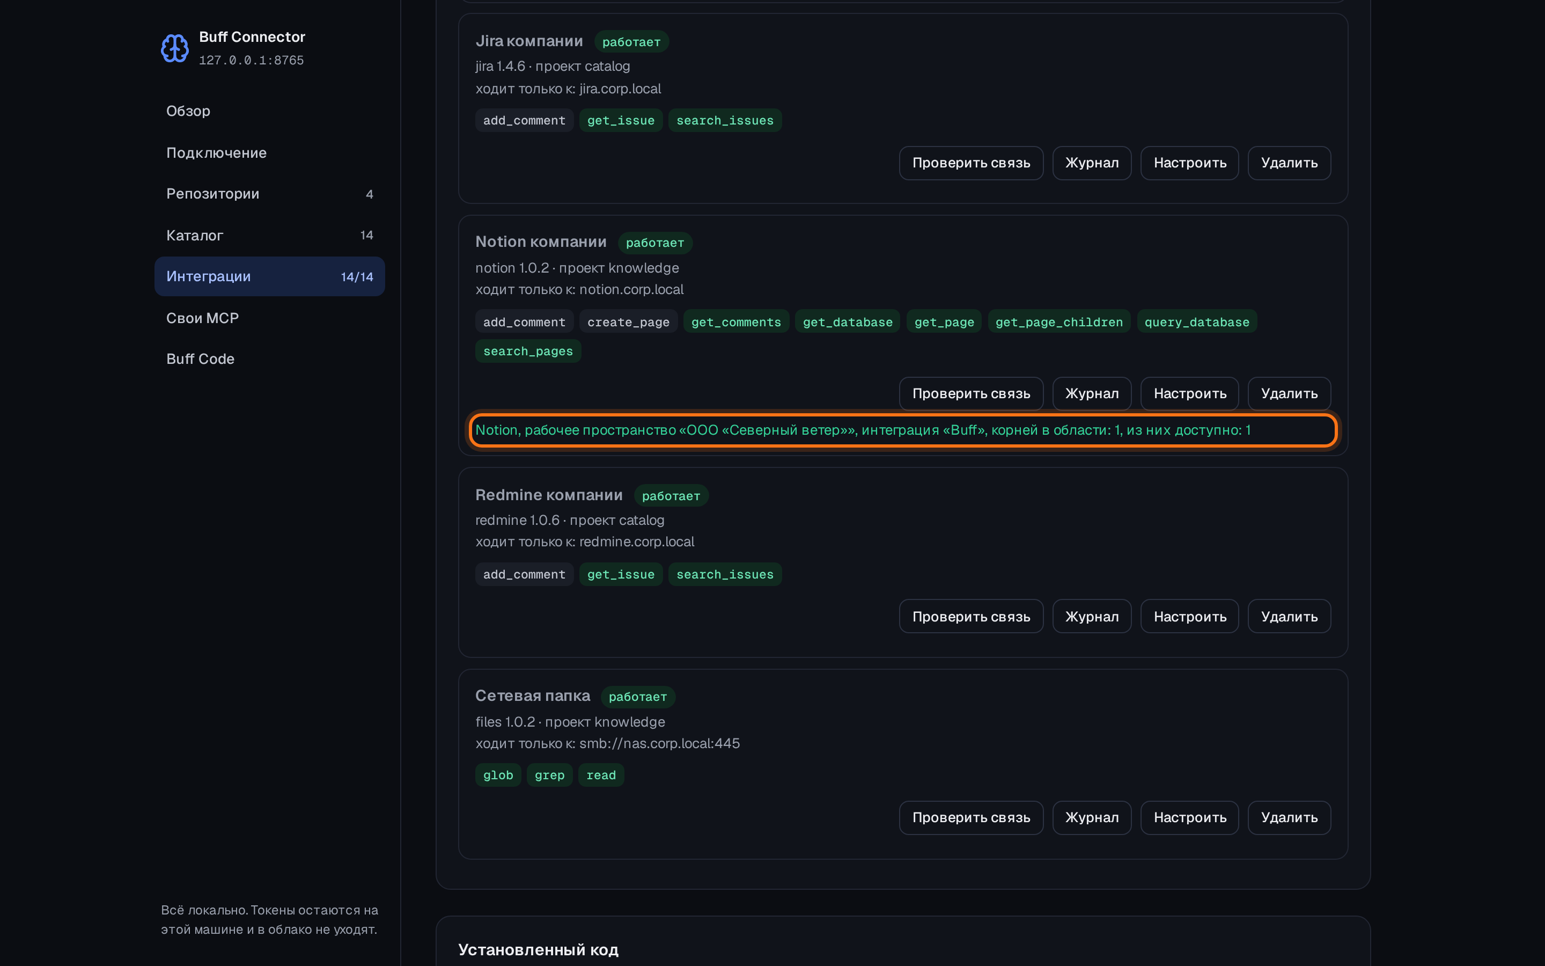Click the glob tool tag
The width and height of the screenshot is (1545, 966).
point(498,775)
